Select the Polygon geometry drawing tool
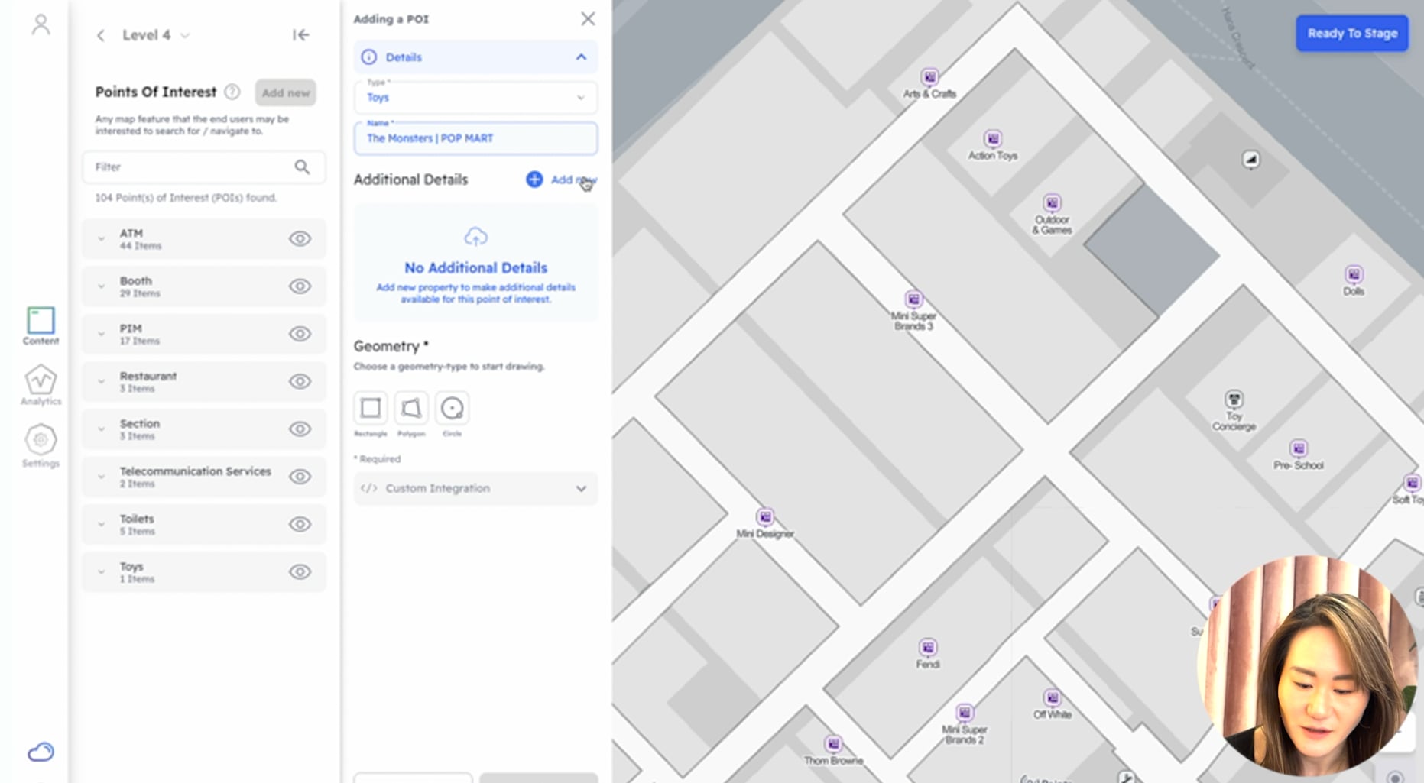 pyautogui.click(x=411, y=409)
